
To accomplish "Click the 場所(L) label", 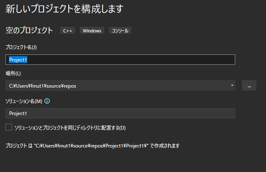I will pyautogui.click(x=13, y=74).
